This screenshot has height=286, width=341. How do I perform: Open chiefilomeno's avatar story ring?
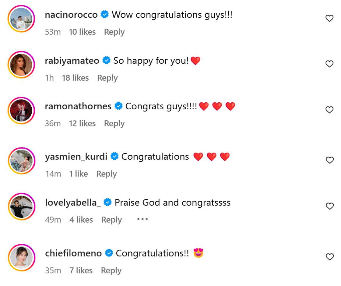pyautogui.click(x=22, y=257)
